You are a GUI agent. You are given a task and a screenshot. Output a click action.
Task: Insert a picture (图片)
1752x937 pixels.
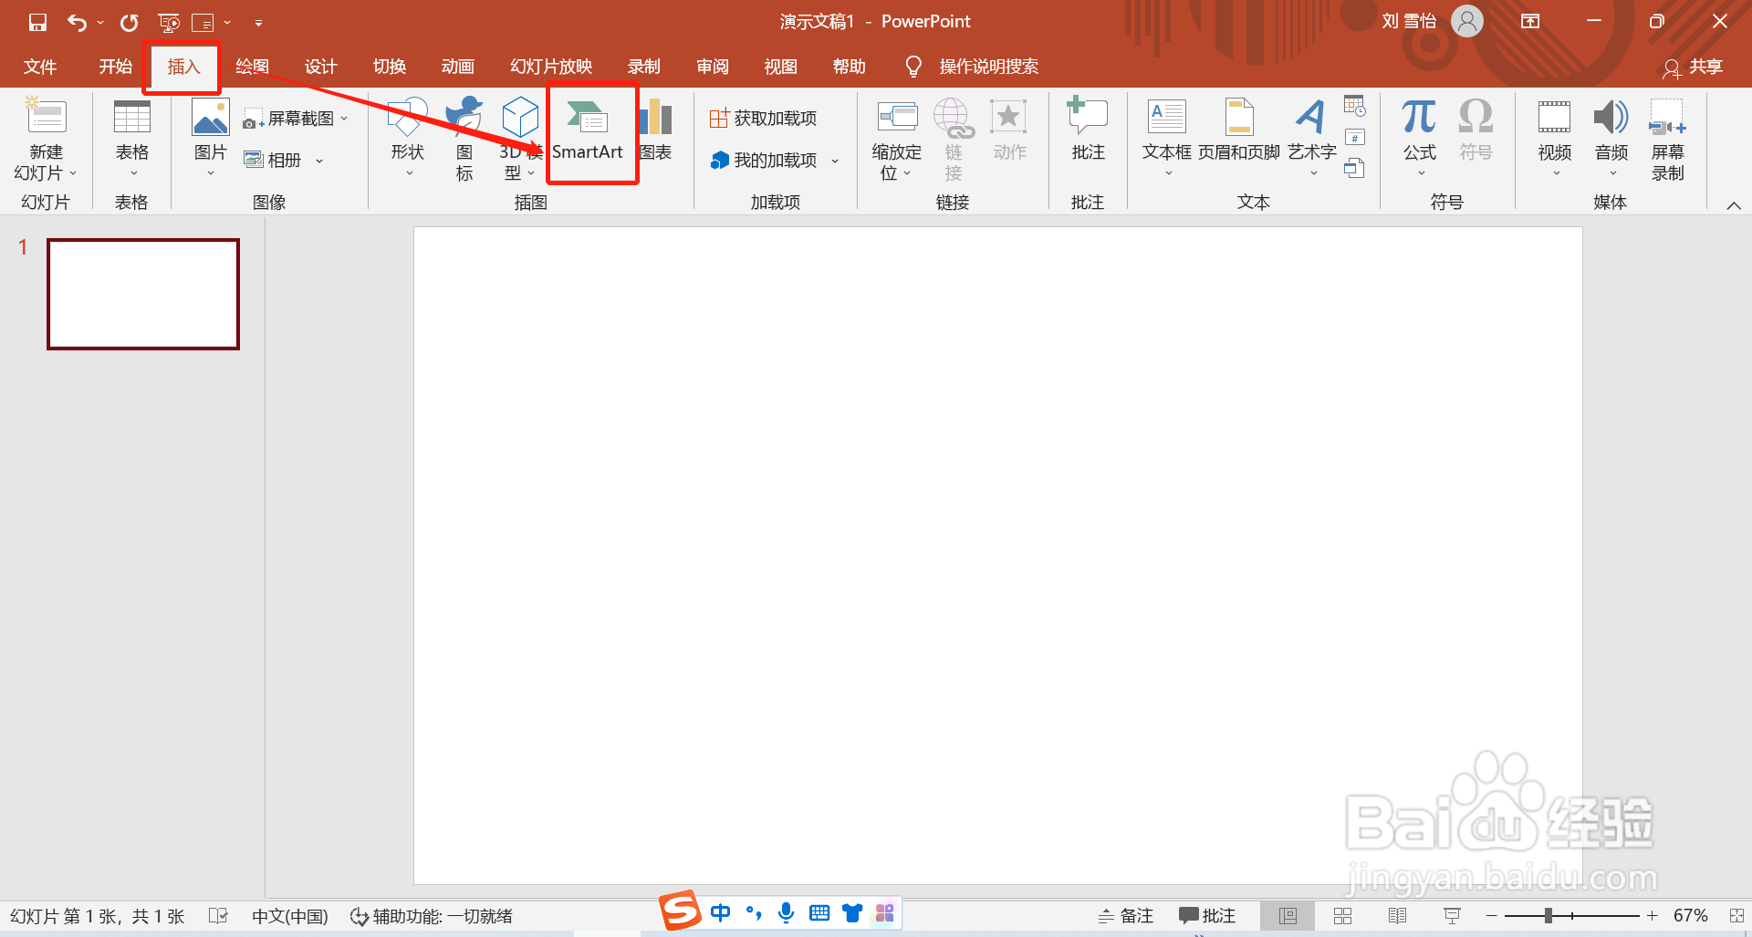point(211,139)
